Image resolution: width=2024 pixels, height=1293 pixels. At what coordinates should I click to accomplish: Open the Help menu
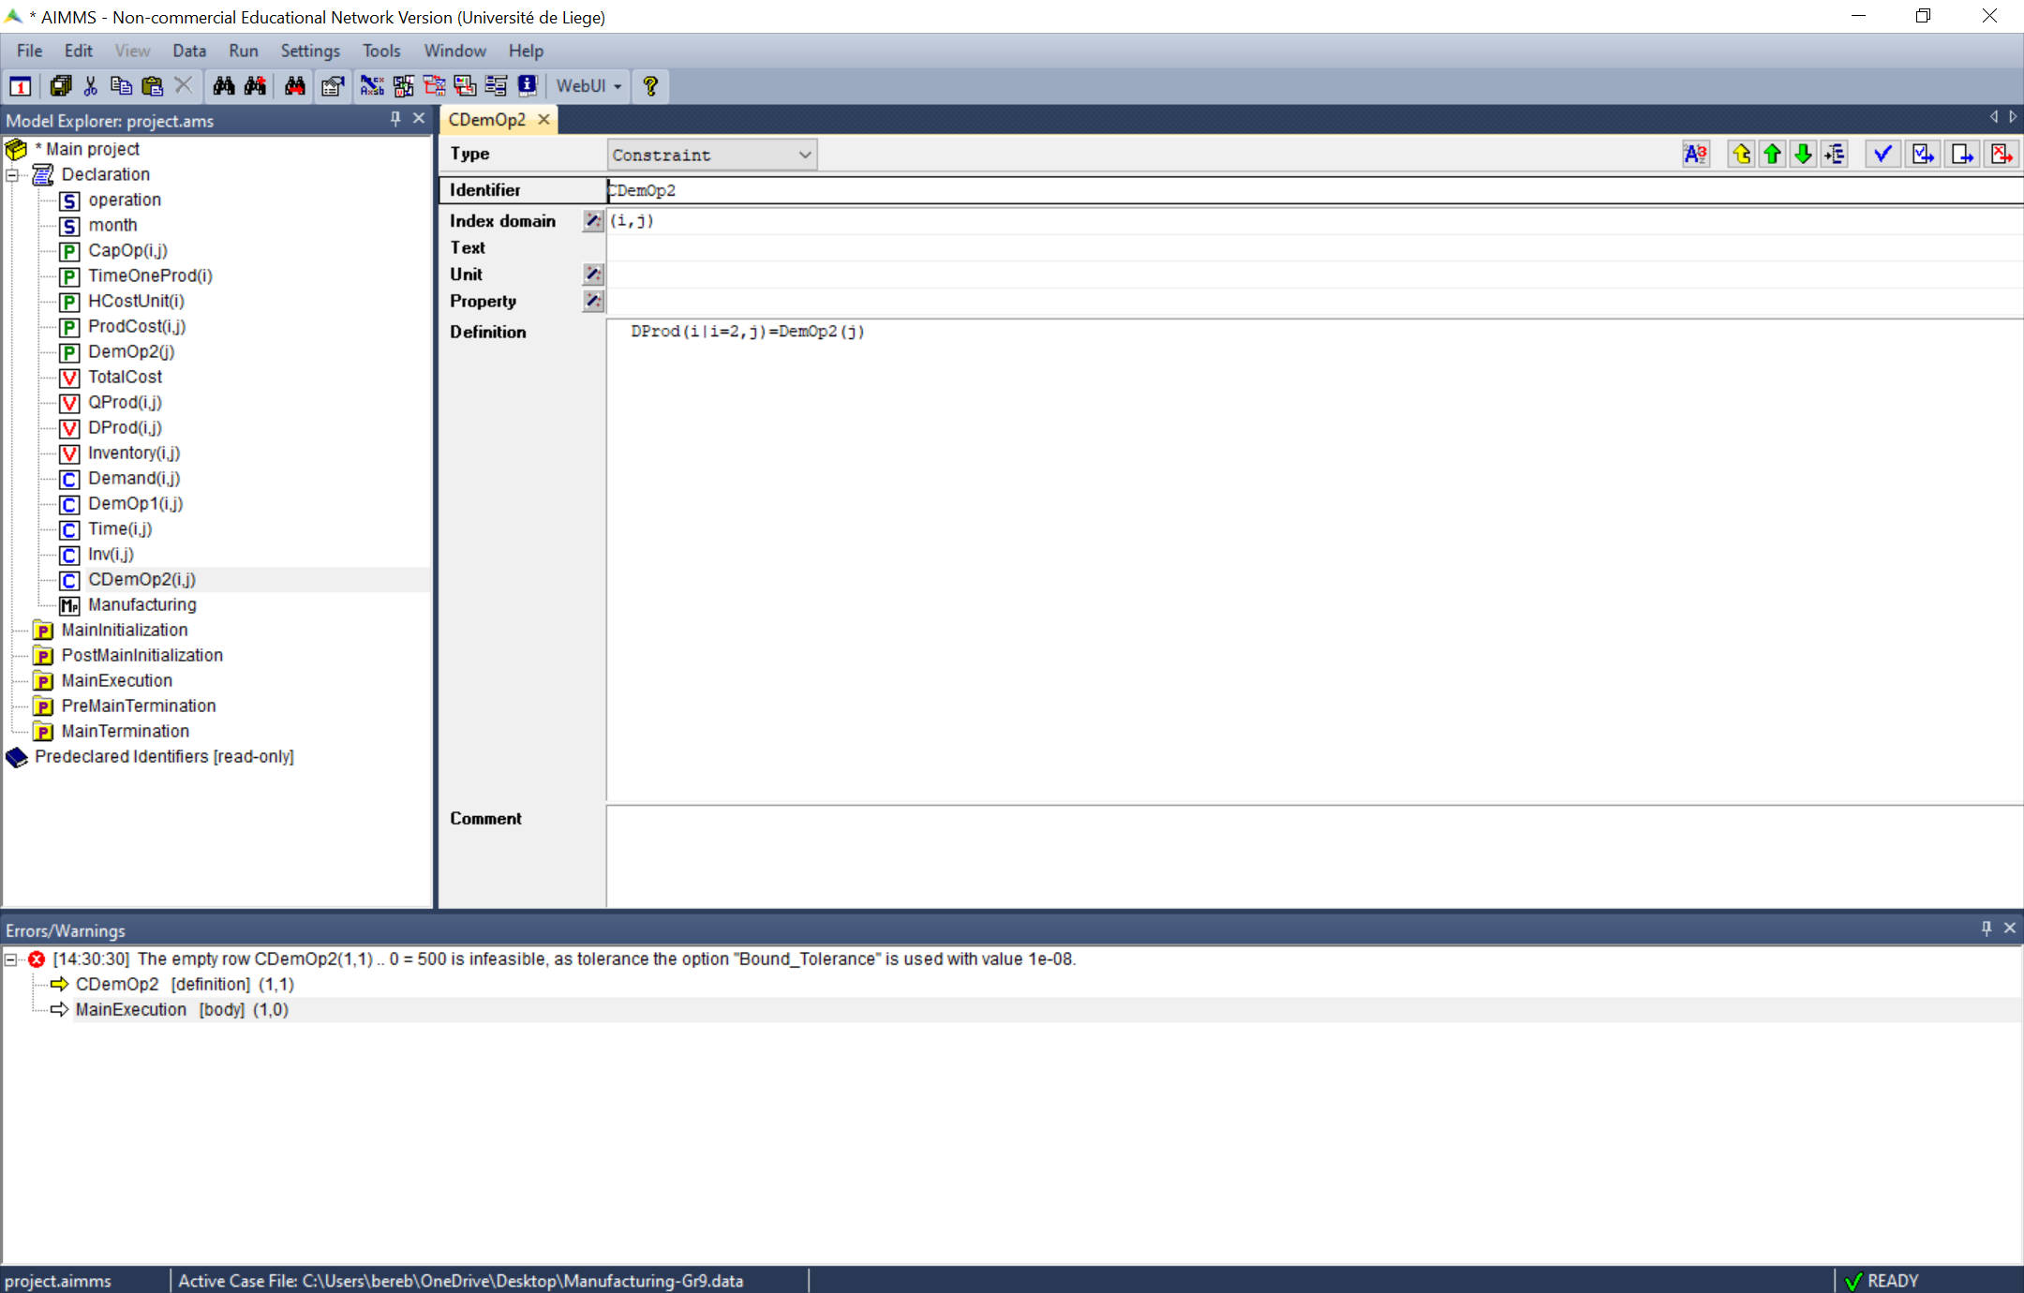tap(526, 51)
